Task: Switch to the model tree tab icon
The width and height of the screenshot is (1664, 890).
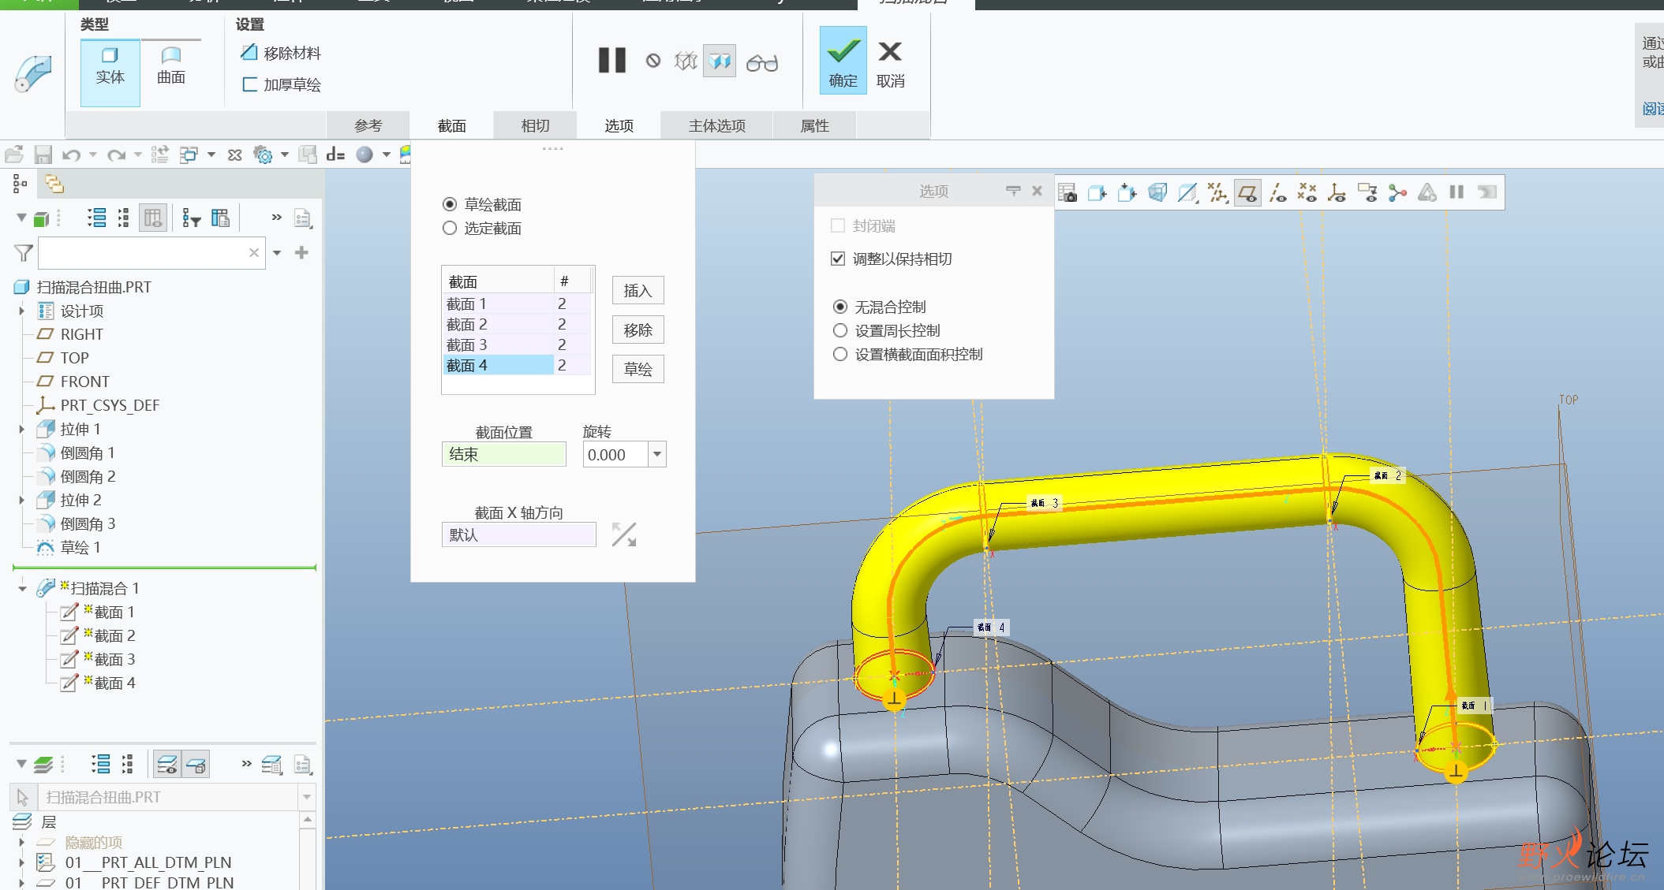Action: click(20, 184)
